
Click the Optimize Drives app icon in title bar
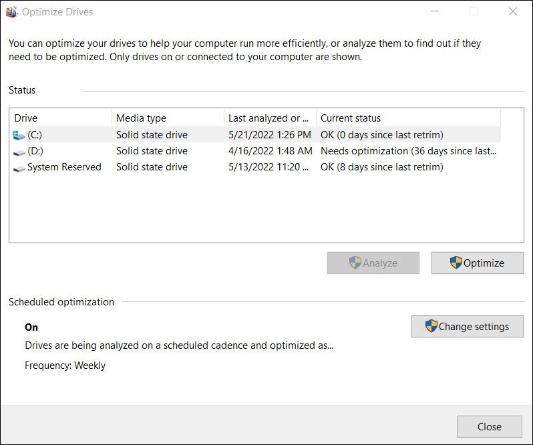pos(11,12)
